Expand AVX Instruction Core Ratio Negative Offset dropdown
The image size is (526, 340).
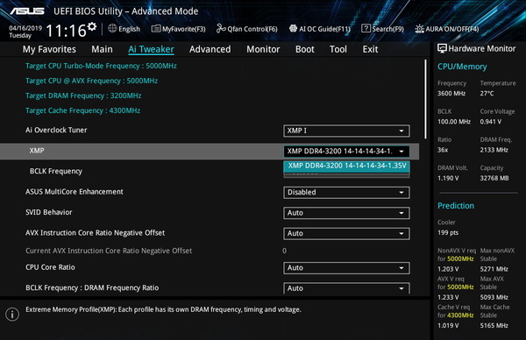click(346, 233)
